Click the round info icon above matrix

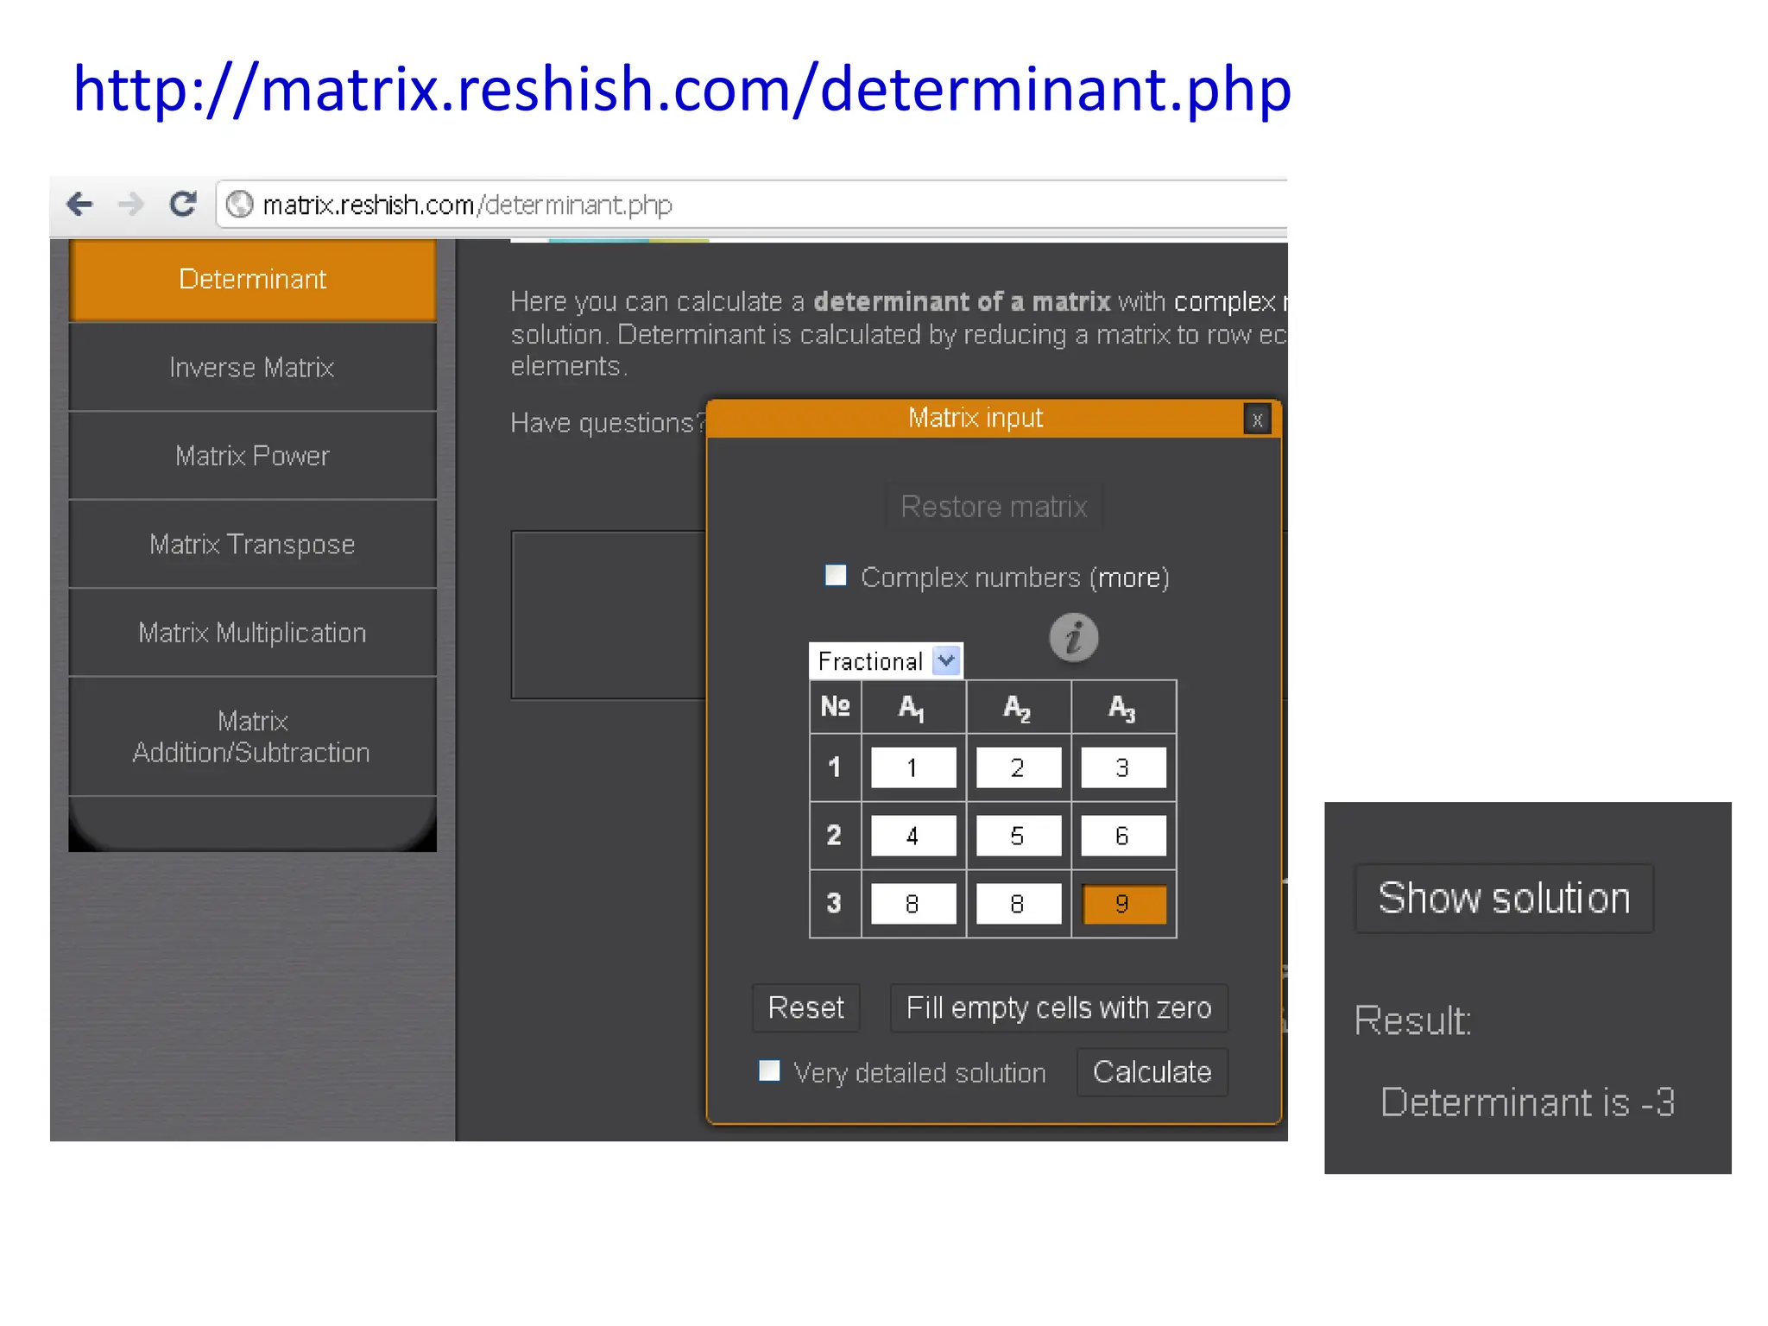[1074, 638]
